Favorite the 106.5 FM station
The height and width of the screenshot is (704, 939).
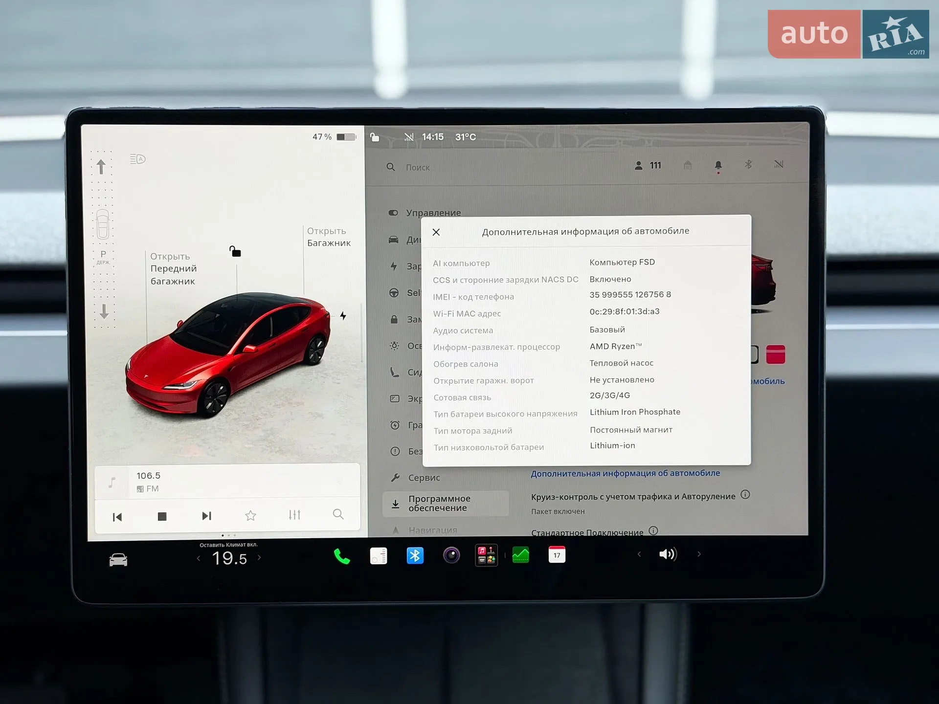point(250,515)
